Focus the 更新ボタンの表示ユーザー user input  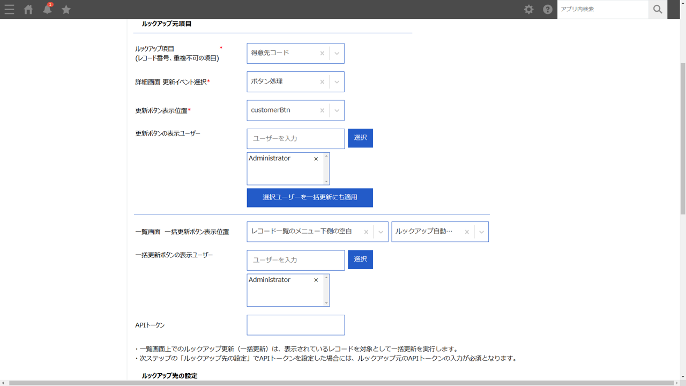click(296, 138)
